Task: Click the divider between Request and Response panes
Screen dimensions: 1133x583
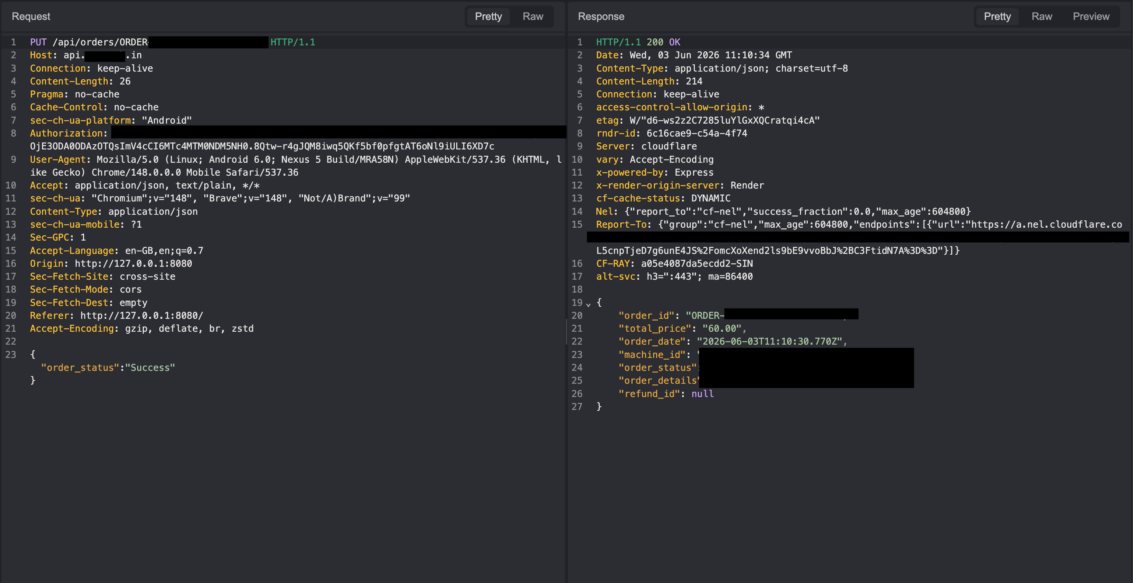Action: click(x=566, y=332)
